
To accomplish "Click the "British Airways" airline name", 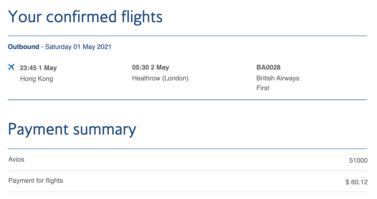I will click(x=278, y=78).
